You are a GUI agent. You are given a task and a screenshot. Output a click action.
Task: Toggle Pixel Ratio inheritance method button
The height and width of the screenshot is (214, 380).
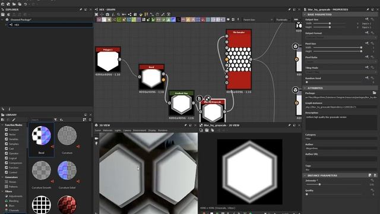click(367, 57)
